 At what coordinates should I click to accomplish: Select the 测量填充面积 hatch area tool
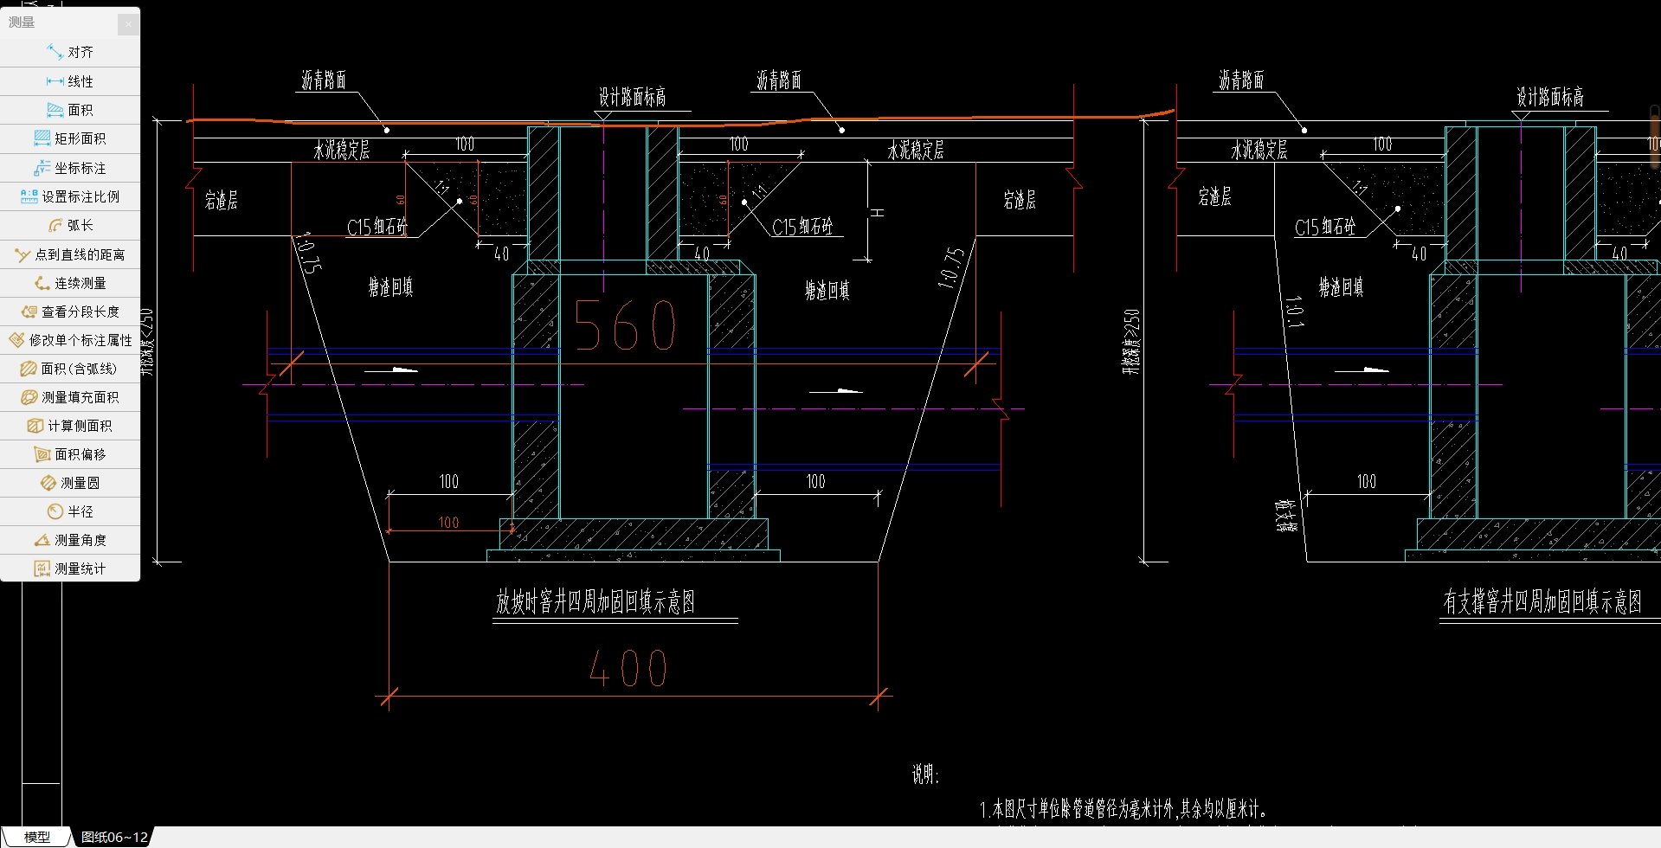point(70,397)
